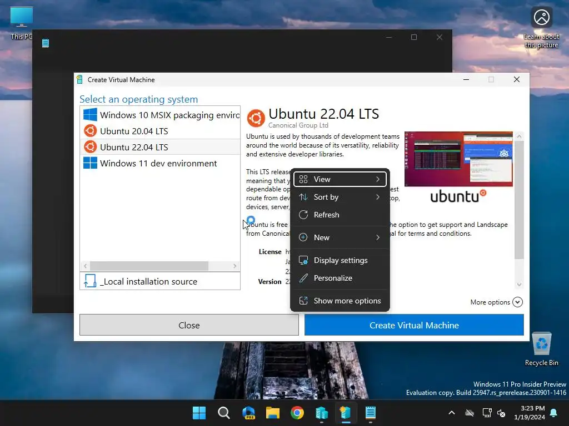
Task: Open the Windows Start menu
Action: click(x=199, y=413)
